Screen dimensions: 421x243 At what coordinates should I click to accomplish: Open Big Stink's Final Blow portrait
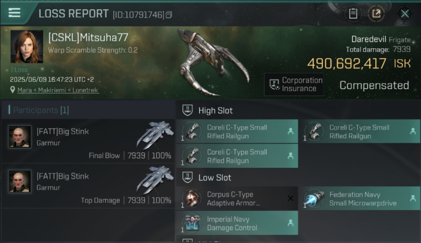coord(20,137)
